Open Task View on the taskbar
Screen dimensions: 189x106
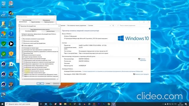[41, 104]
